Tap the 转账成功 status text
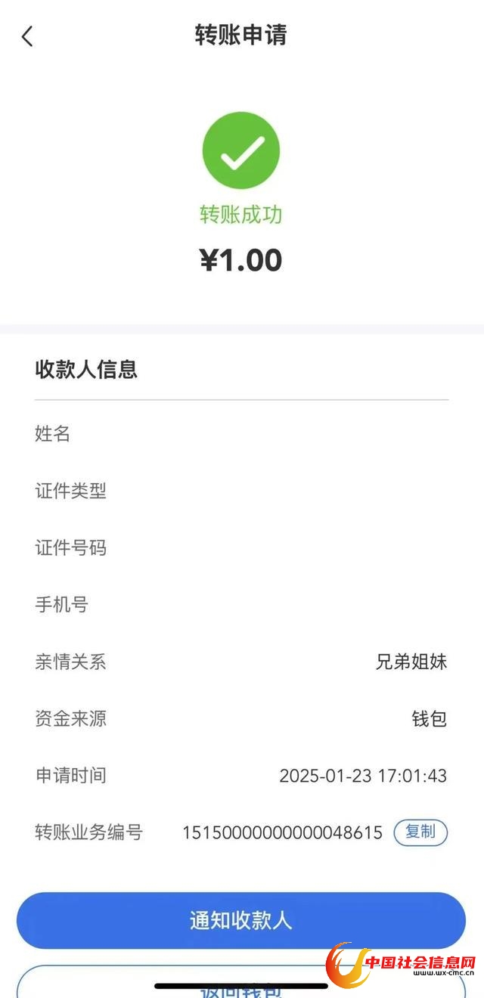Screen dimensions: 484x998 click(x=241, y=215)
